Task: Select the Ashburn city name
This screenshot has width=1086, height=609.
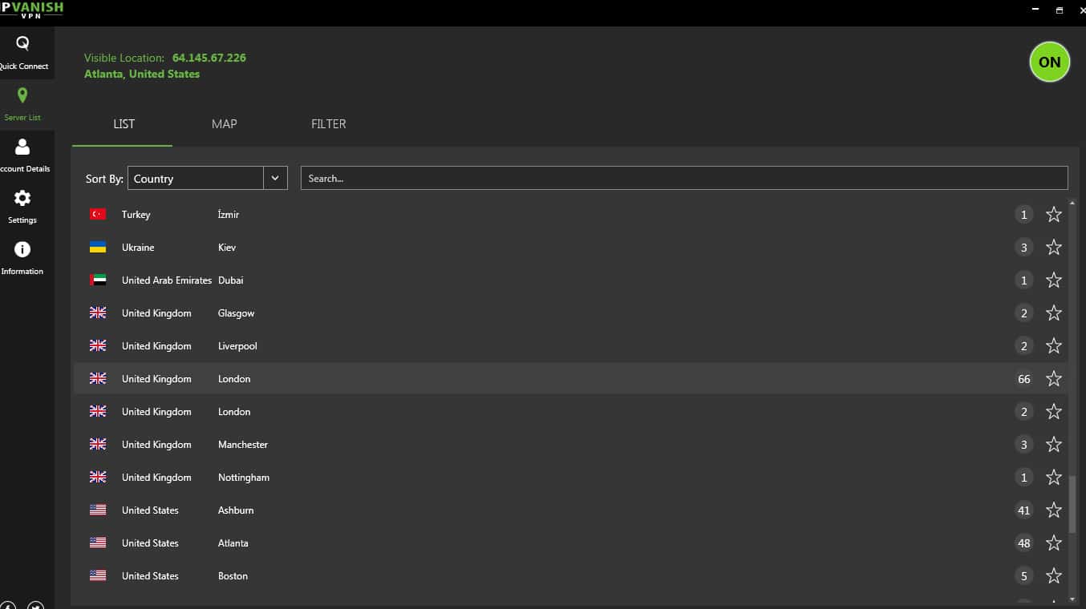Action: click(236, 510)
